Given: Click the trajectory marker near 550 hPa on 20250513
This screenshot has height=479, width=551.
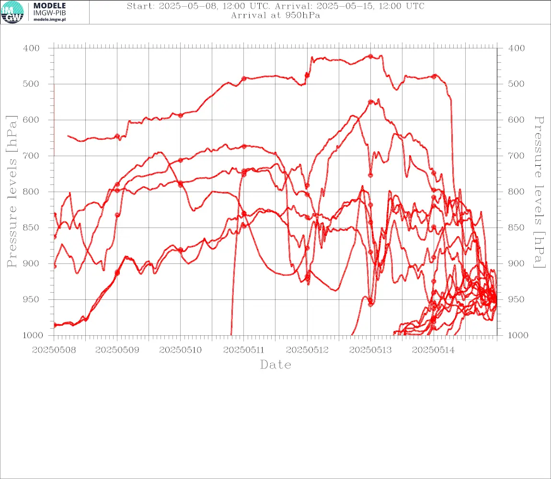Looking at the screenshot, I should pyautogui.click(x=370, y=102).
